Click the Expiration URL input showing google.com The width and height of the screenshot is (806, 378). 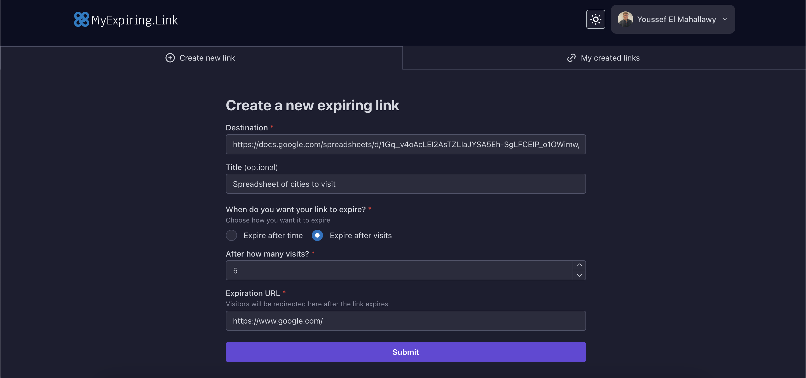(406, 320)
